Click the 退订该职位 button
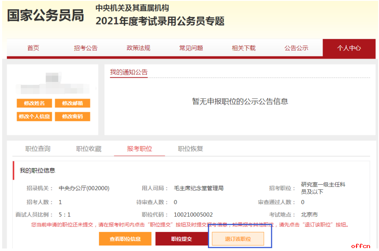This screenshot has width=379, height=251. point(238,239)
